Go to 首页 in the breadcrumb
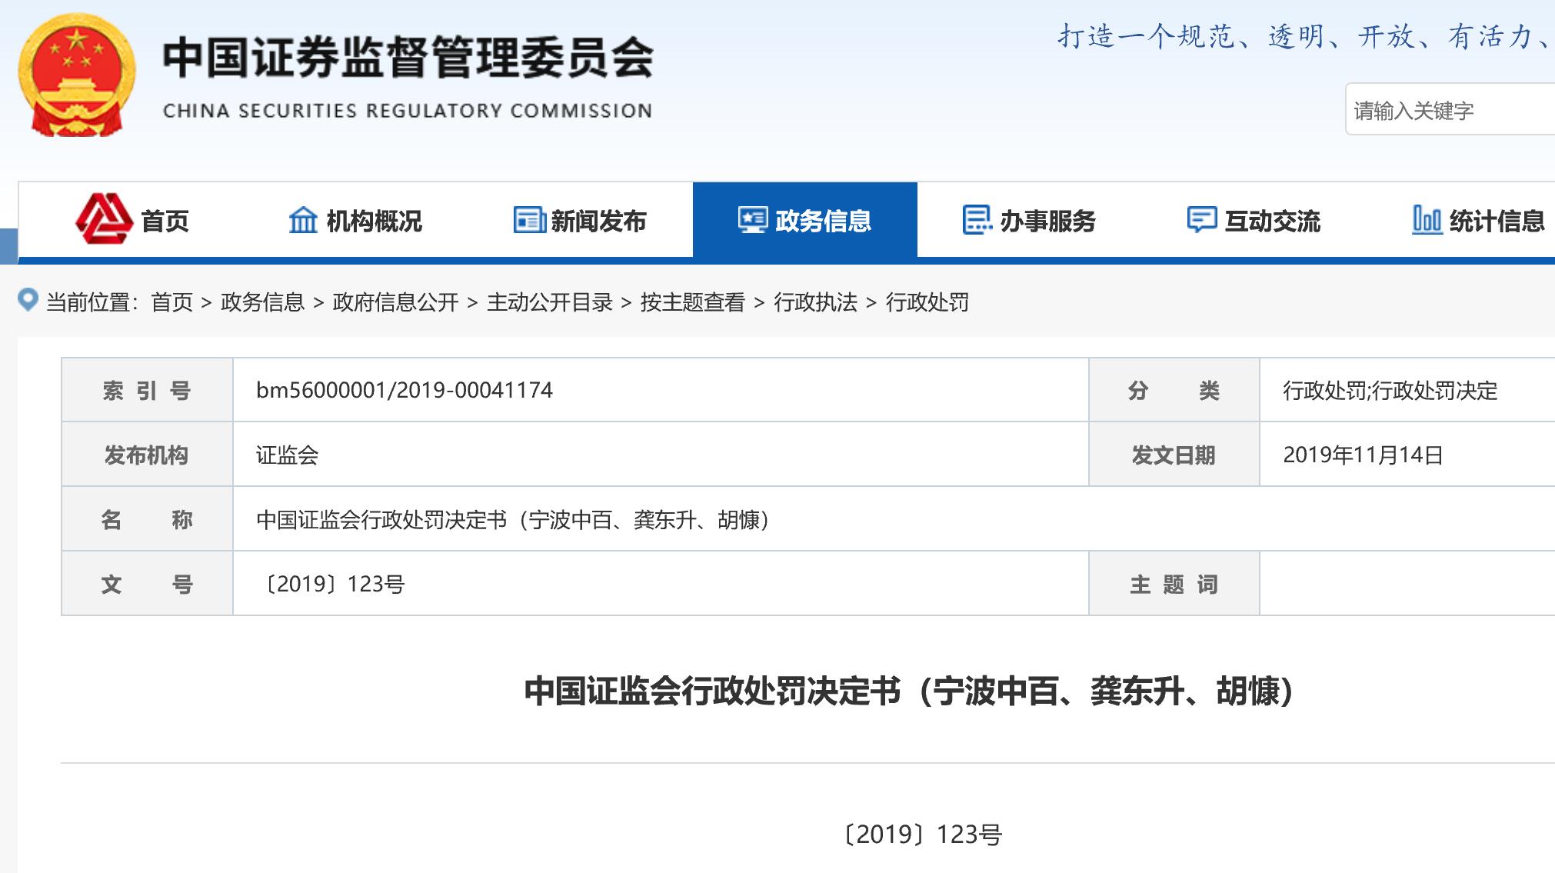 171,302
